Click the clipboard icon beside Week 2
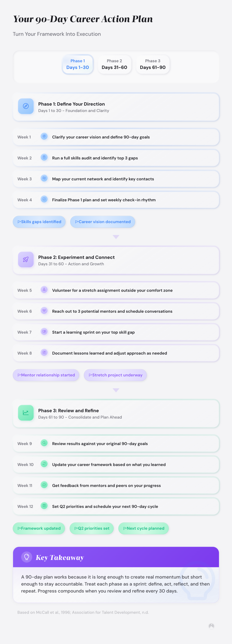 pyautogui.click(x=44, y=157)
